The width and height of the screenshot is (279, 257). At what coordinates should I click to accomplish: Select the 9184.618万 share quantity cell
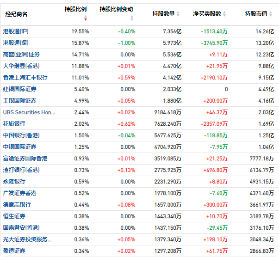pyautogui.click(x=168, y=112)
